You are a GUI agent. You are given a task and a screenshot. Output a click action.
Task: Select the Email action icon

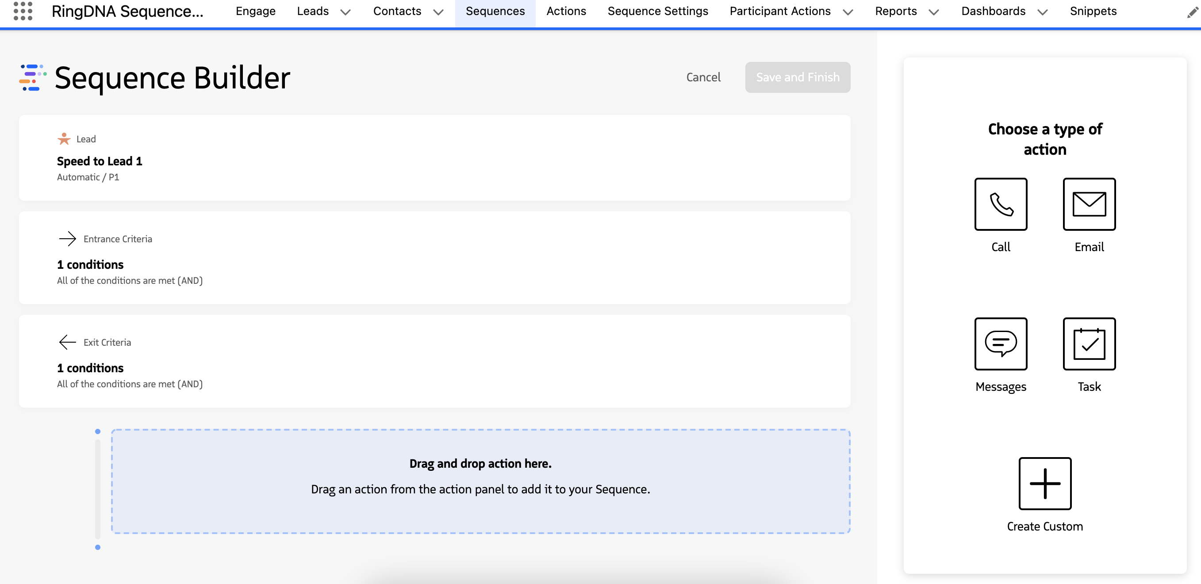tap(1089, 204)
